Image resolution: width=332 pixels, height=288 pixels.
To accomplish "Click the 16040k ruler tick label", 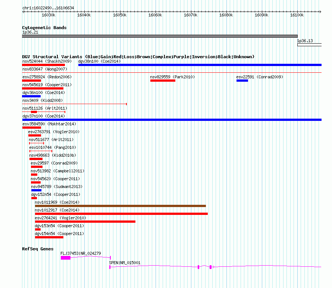I will point(84,15).
